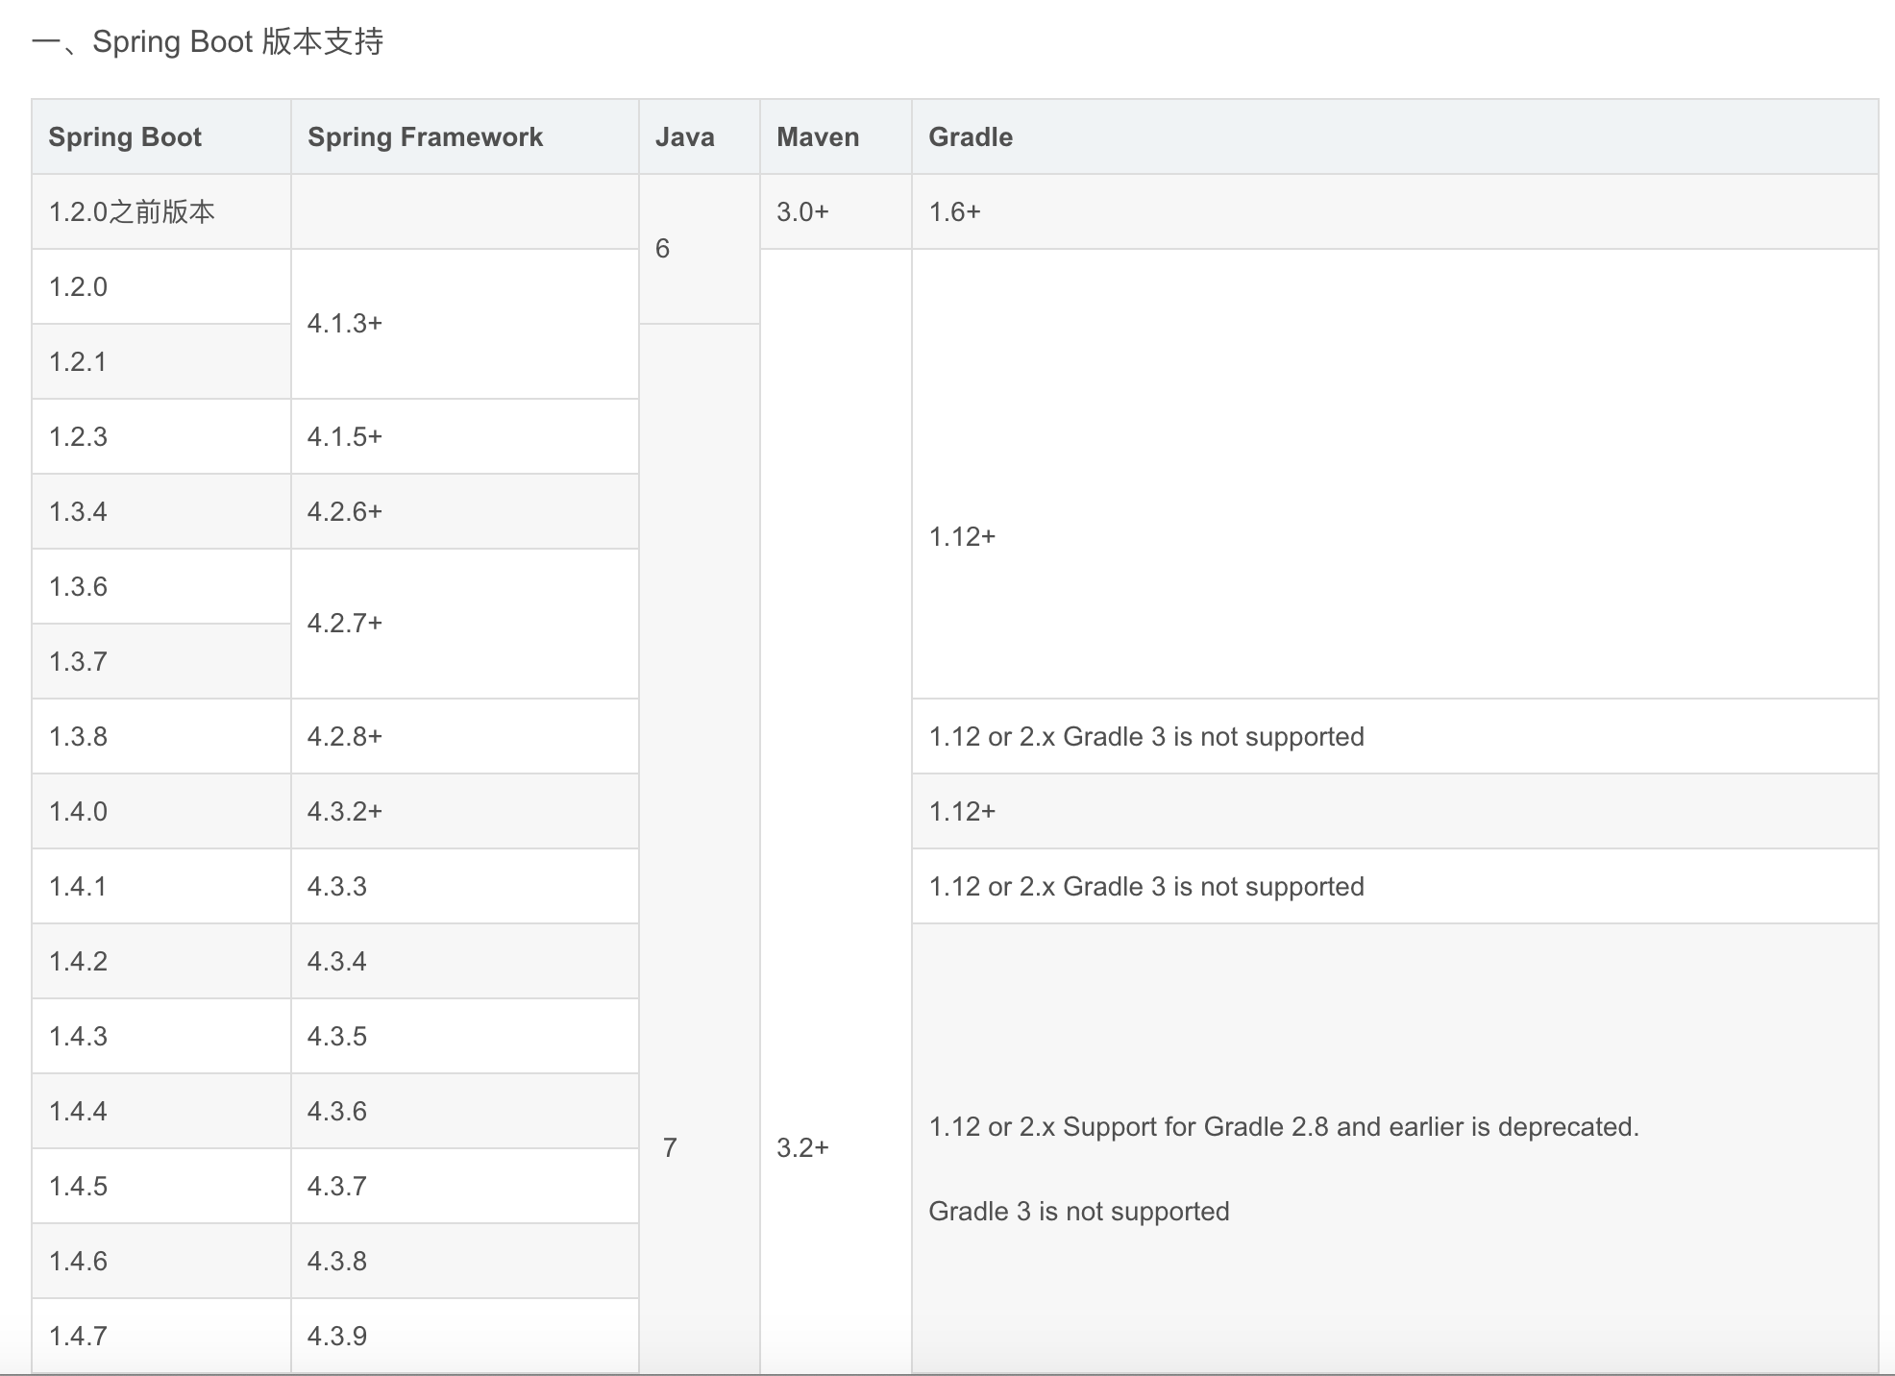Image resolution: width=1895 pixels, height=1376 pixels.
Task: Click the standalone 'Gradle 3 is not supported' line
Action: 1079,1212
